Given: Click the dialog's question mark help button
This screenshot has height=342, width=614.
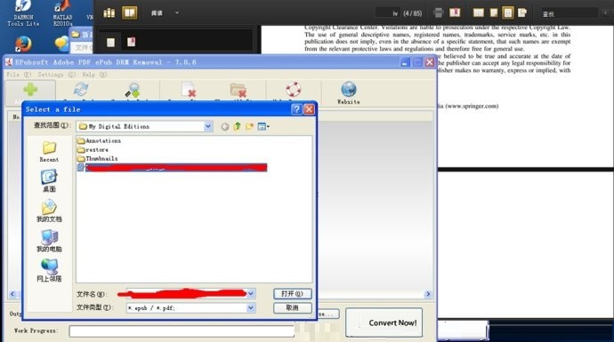Looking at the screenshot, I should point(296,109).
